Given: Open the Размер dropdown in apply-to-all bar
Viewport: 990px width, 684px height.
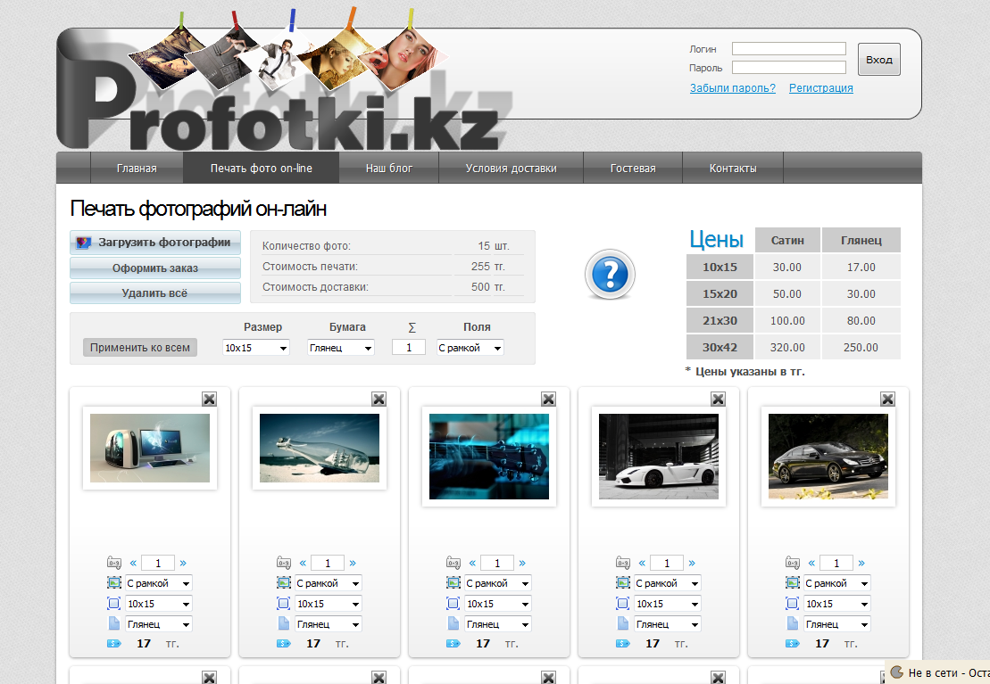Looking at the screenshot, I should click(255, 348).
